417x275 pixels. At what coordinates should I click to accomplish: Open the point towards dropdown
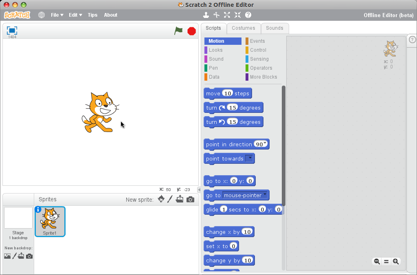pyautogui.click(x=250, y=158)
